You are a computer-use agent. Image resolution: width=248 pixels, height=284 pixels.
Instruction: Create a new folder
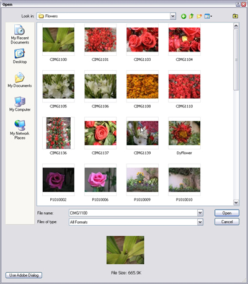pyautogui.click(x=199, y=16)
